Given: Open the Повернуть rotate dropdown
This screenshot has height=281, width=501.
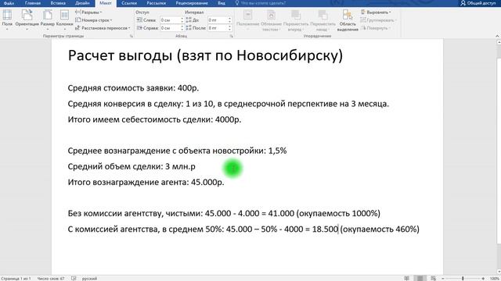Looking at the screenshot, I should pyautogui.click(x=376, y=28).
